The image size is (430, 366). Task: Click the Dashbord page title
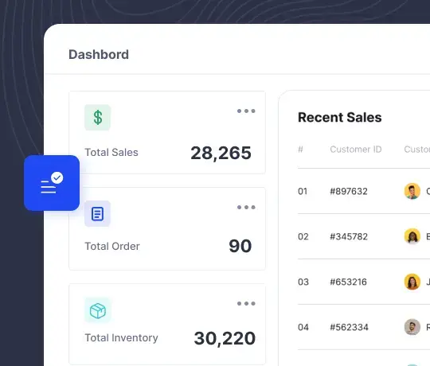(99, 55)
